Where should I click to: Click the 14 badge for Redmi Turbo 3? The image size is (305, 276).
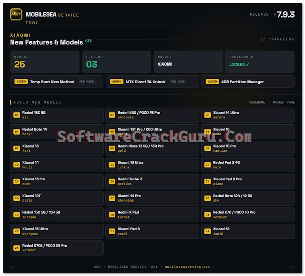[x=112, y=181]
